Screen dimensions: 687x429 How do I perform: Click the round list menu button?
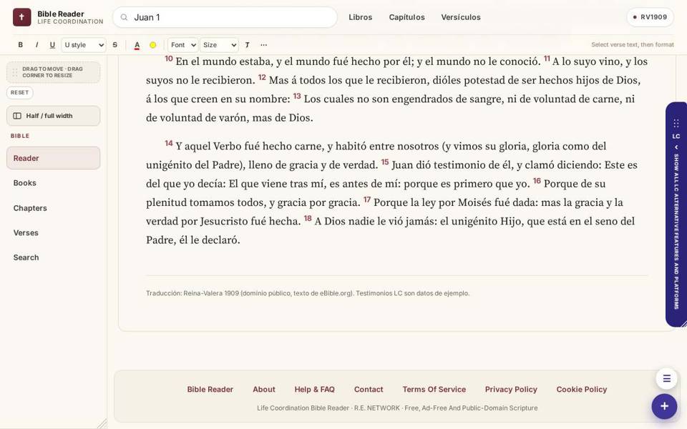pyautogui.click(x=666, y=379)
